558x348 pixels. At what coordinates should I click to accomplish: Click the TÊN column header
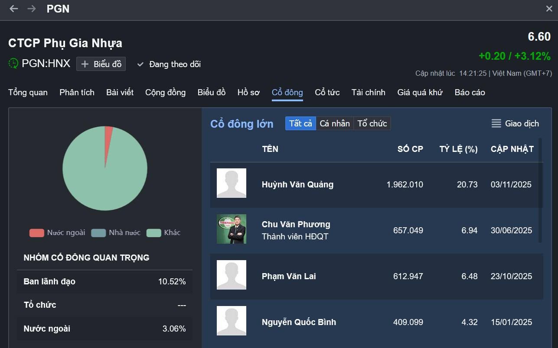coord(270,149)
